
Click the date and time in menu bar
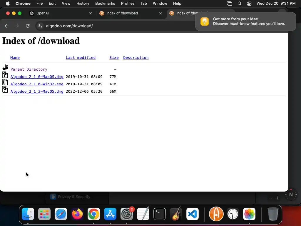[x=276, y=3]
